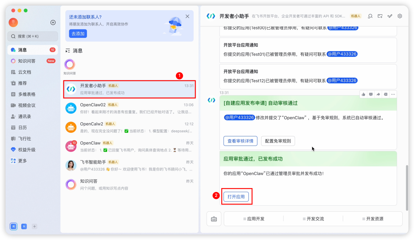Viewport: 414px width, 240px height.
Task: Like the auto-approval message with thumbs up
Action: click(x=363, y=94)
